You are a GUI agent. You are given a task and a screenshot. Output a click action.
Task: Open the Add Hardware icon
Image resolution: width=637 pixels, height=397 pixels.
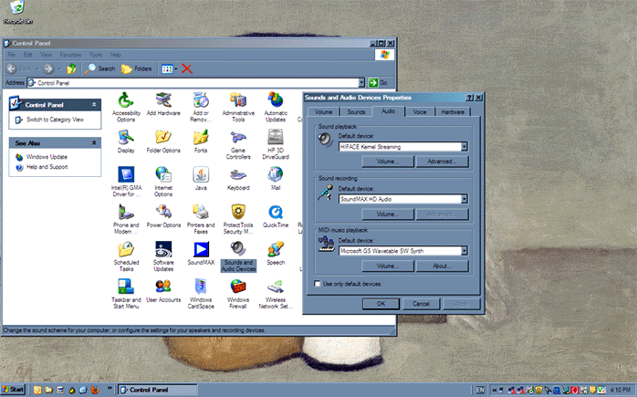163,104
